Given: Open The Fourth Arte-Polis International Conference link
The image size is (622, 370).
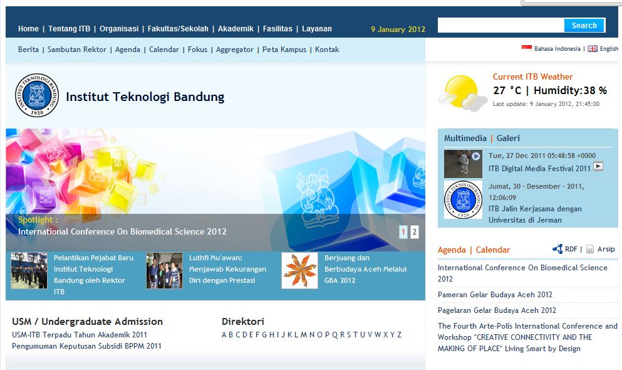Looking at the screenshot, I should [x=527, y=337].
